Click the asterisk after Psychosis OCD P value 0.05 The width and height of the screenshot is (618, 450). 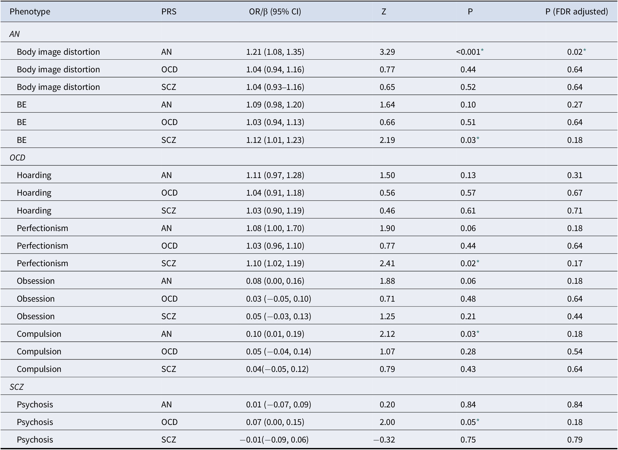coord(478,421)
